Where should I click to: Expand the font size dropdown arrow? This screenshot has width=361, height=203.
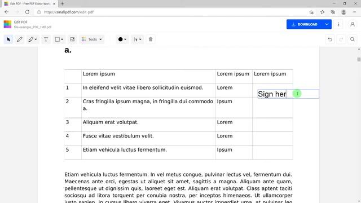click(140, 39)
